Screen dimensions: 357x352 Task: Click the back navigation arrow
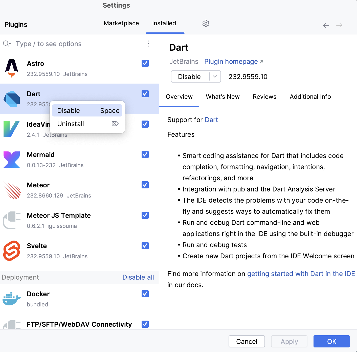coord(326,25)
